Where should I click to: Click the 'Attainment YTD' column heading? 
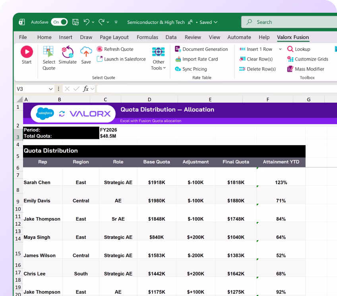tap(281, 162)
